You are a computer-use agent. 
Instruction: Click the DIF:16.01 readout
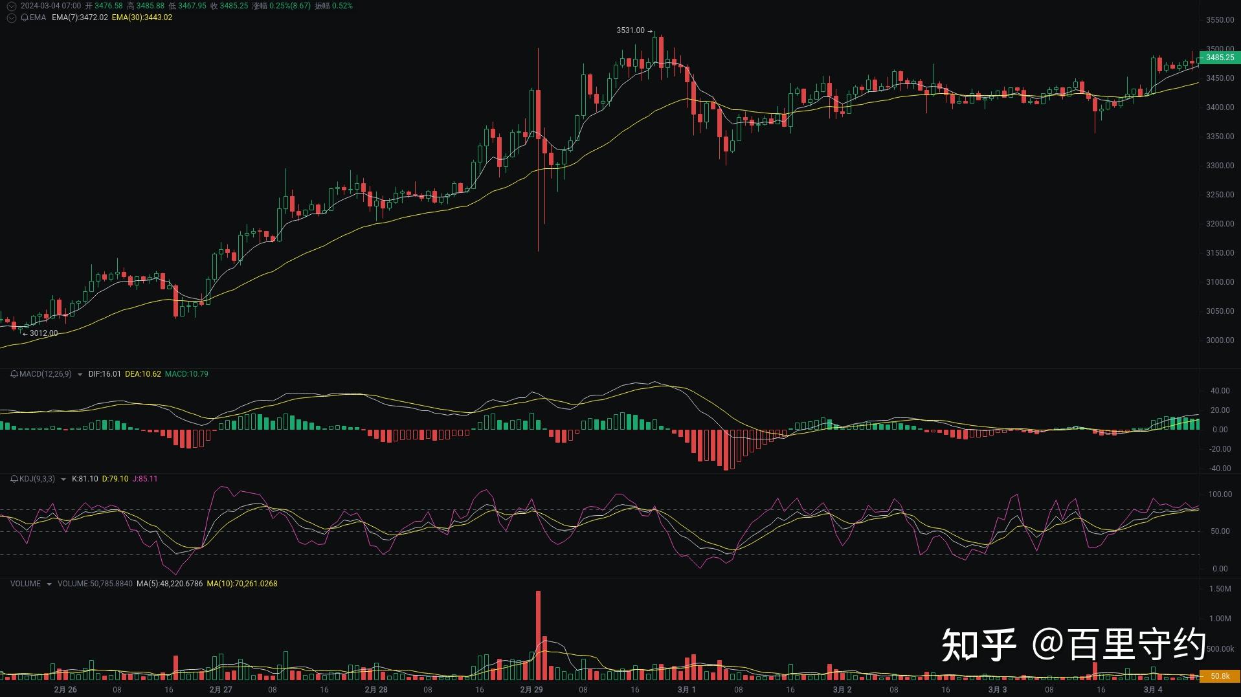tap(105, 374)
